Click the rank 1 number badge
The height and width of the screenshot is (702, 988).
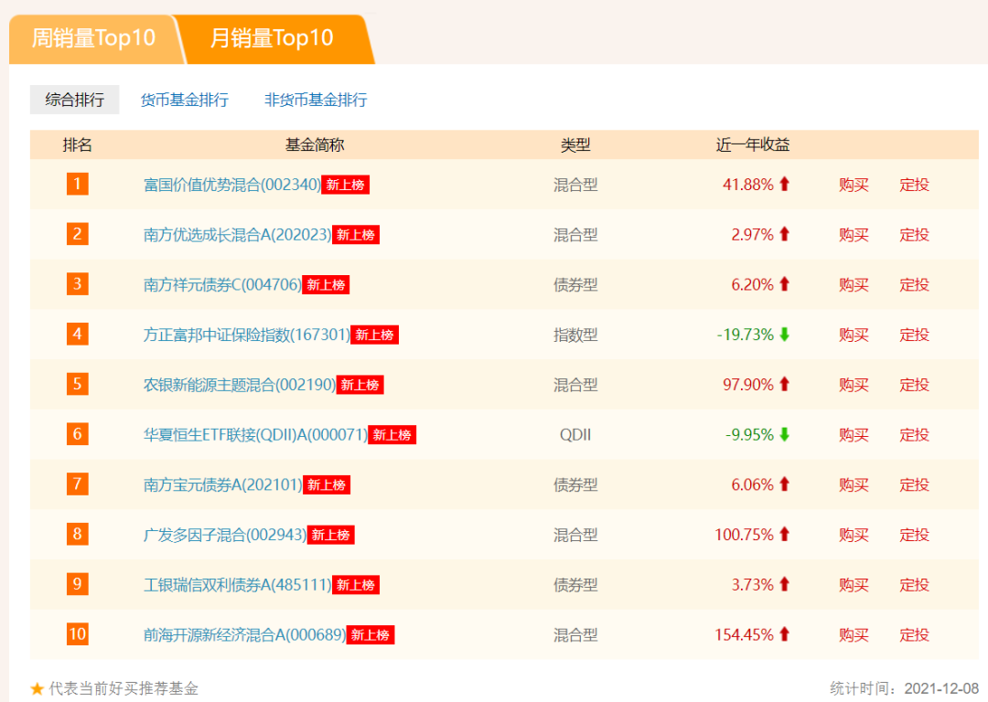77,184
